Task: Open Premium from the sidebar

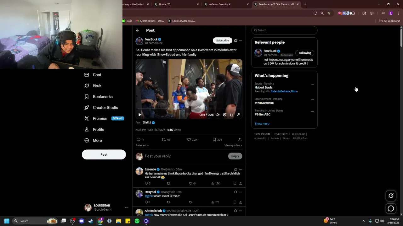Action: [x=104, y=118]
